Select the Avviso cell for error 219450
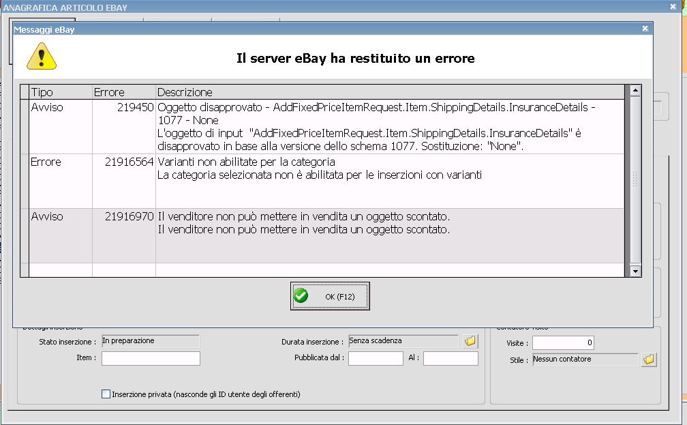Viewport: 687px width, 425px height. point(61,127)
